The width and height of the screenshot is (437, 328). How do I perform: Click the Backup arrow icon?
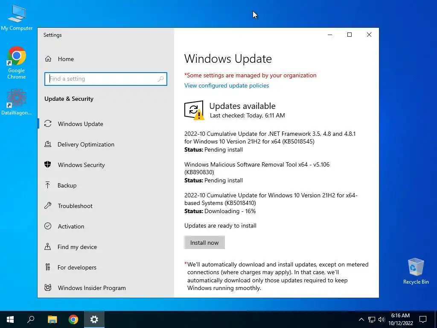tap(48, 185)
